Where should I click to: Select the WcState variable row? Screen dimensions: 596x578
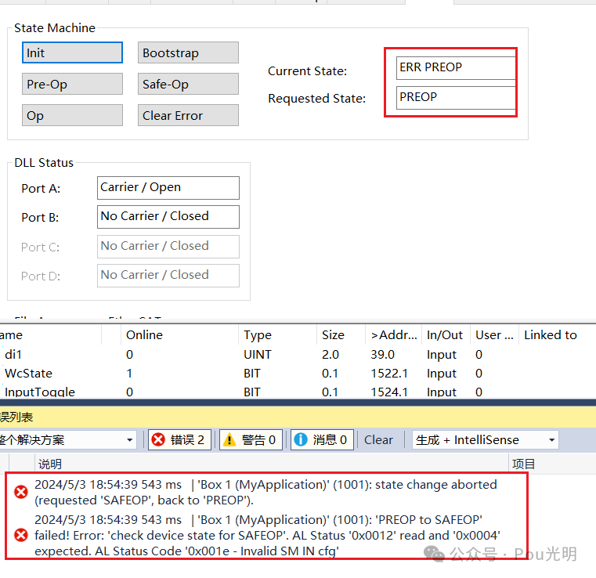pos(298,373)
